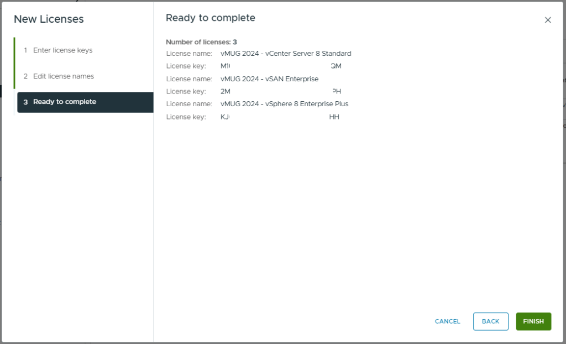The width and height of the screenshot is (566, 344).
Task: Click the CANCEL link
Action: coord(447,321)
